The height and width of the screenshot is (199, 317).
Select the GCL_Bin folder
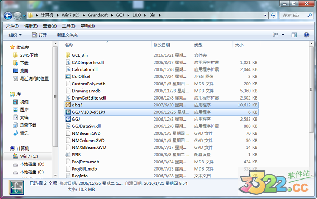pos(161,55)
